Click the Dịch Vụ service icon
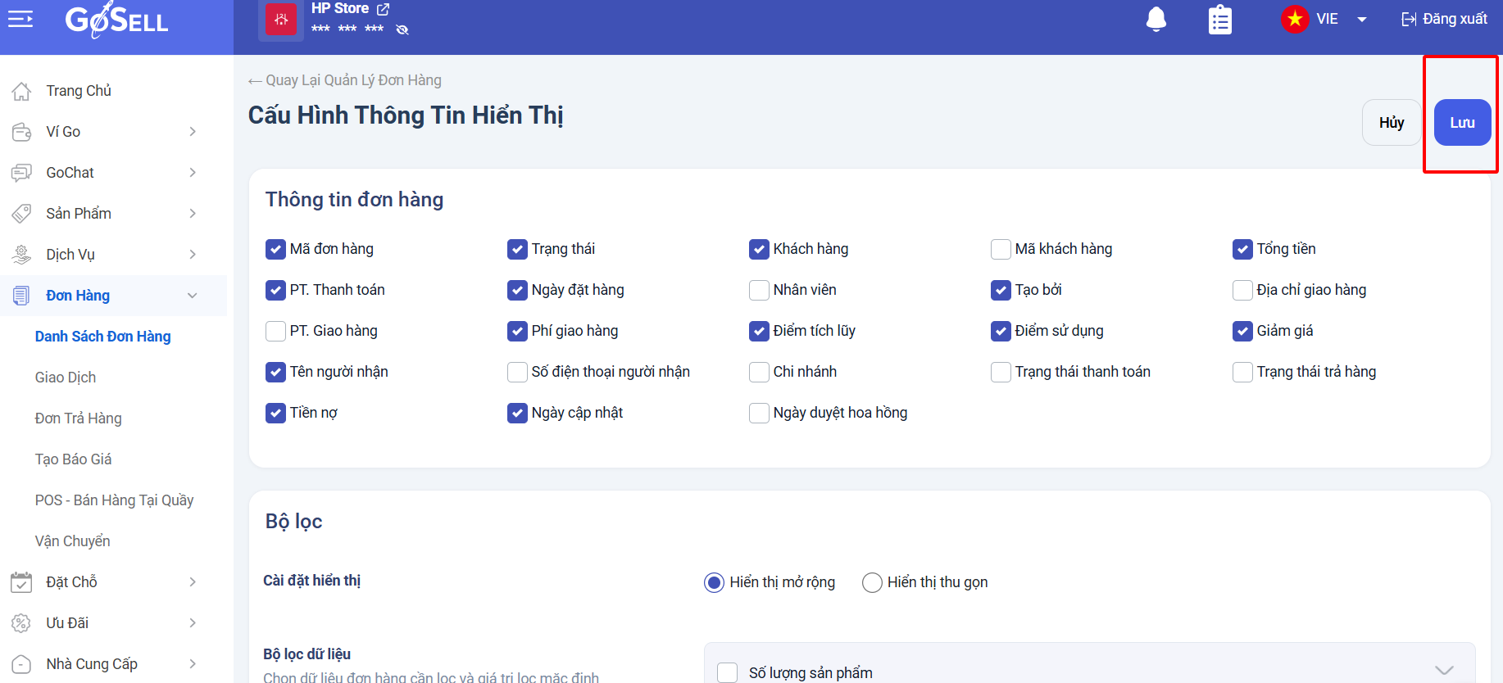 21,255
